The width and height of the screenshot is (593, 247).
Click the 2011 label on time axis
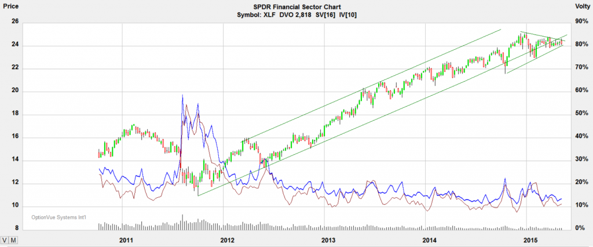[x=127, y=240]
